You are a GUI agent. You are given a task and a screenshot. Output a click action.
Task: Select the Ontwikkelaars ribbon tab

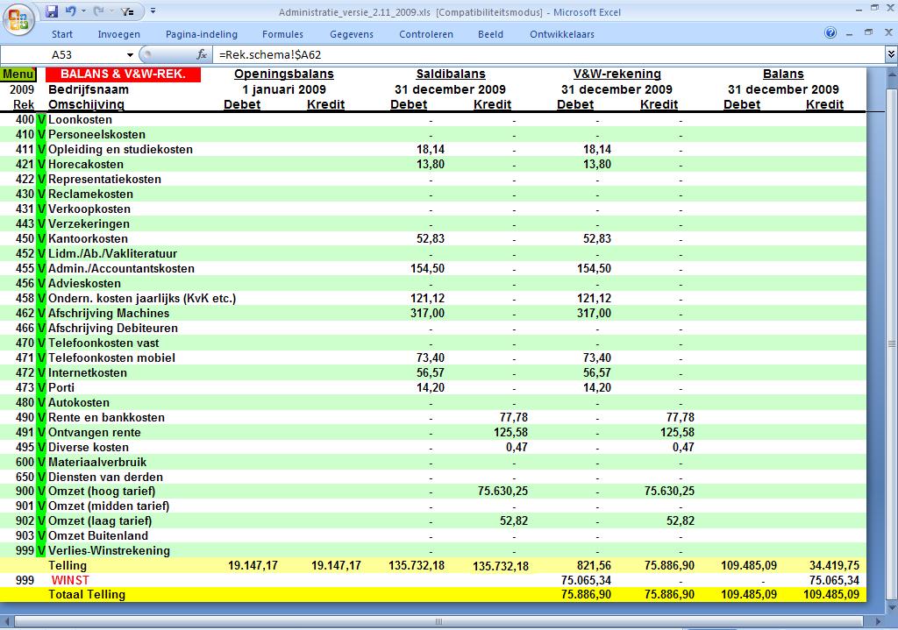(x=561, y=34)
